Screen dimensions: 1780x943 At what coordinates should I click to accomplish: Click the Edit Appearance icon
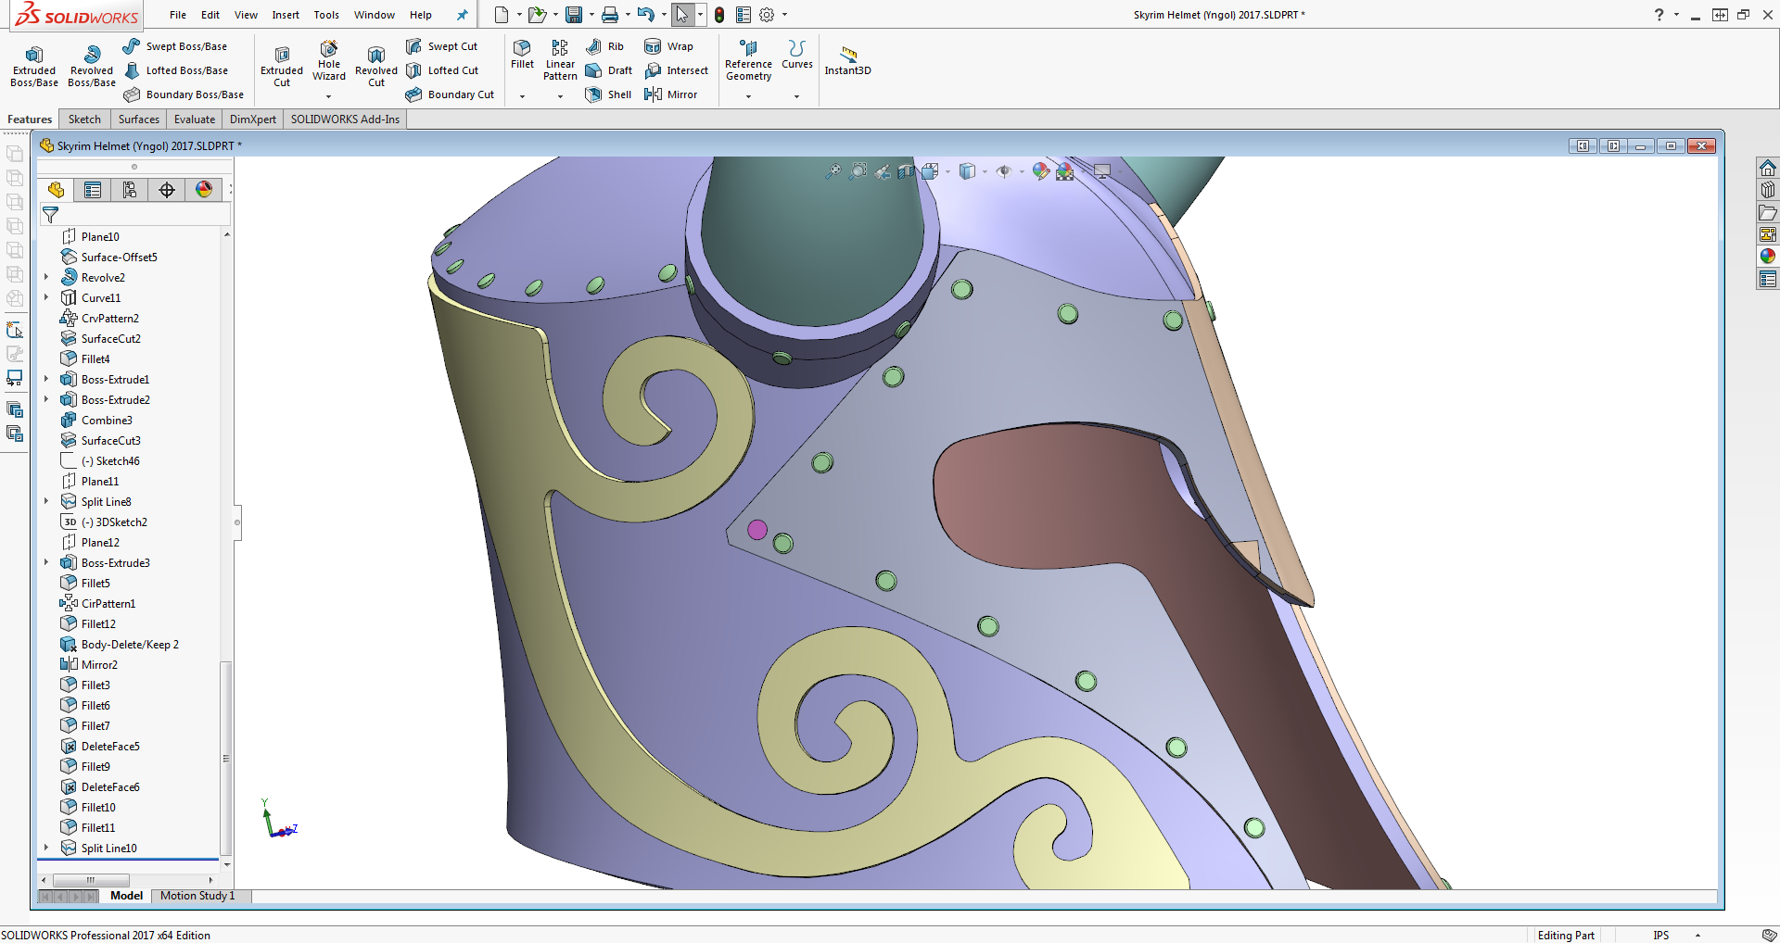tap(1040, 171)
